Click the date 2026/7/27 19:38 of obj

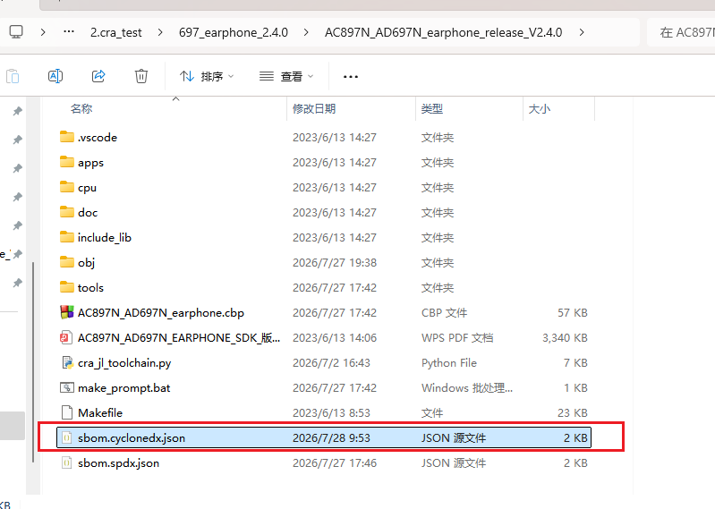tap(335, 262)
